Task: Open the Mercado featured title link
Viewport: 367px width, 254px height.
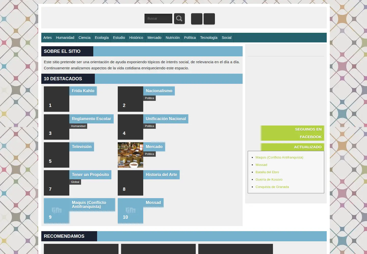Action: pyautogui.click(x=154, y=147)
